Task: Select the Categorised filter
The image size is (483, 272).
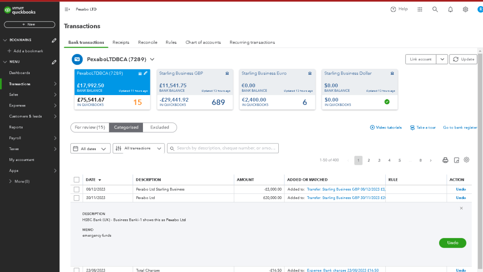Action: pyautogui.click(x=126, y=128)
